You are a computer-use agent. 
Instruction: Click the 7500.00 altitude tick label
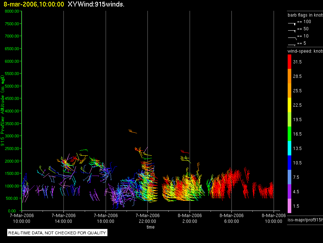click(x=12, y=24)
